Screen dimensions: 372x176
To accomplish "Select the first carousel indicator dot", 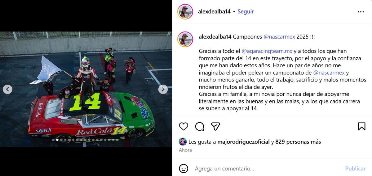I will (x=53, y=140).
